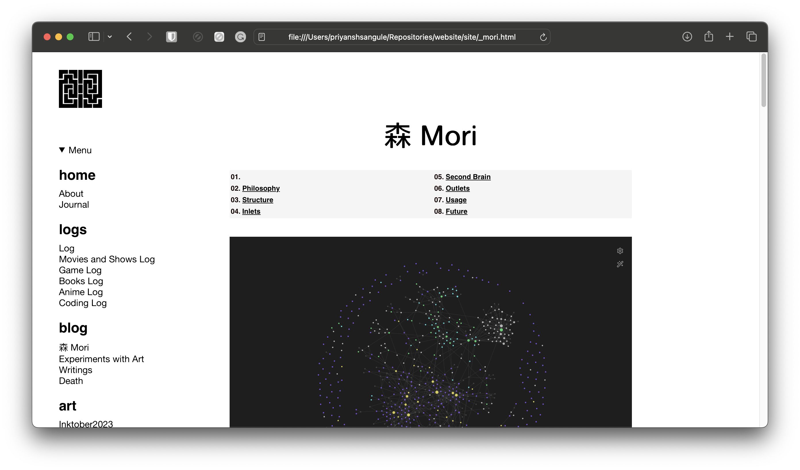The width and height of the screenshot is (800, 470).
Task: Toggle the Safari sidebar button
Action: [94, 37]
